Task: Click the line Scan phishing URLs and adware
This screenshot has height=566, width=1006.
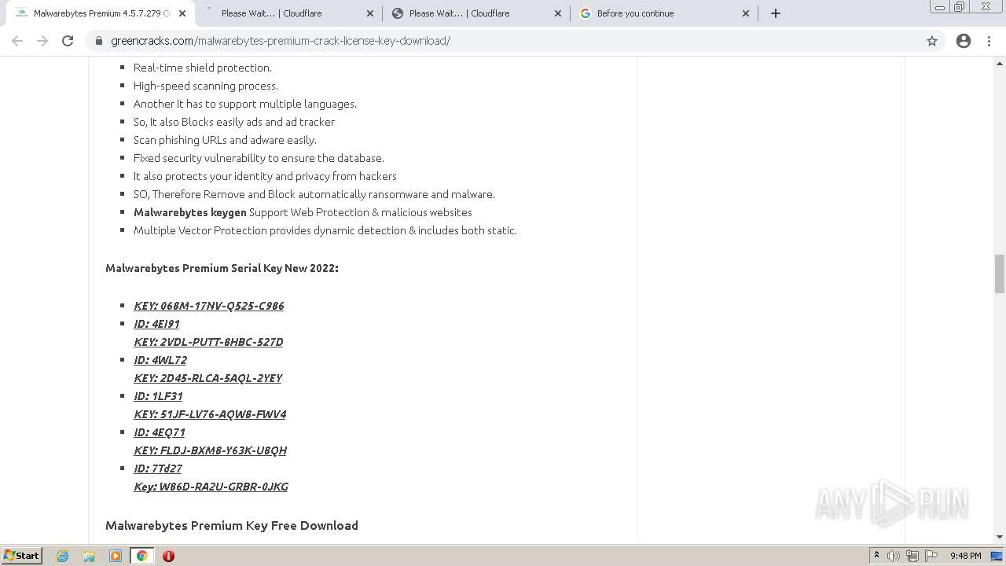Action: tap(225, 140)
